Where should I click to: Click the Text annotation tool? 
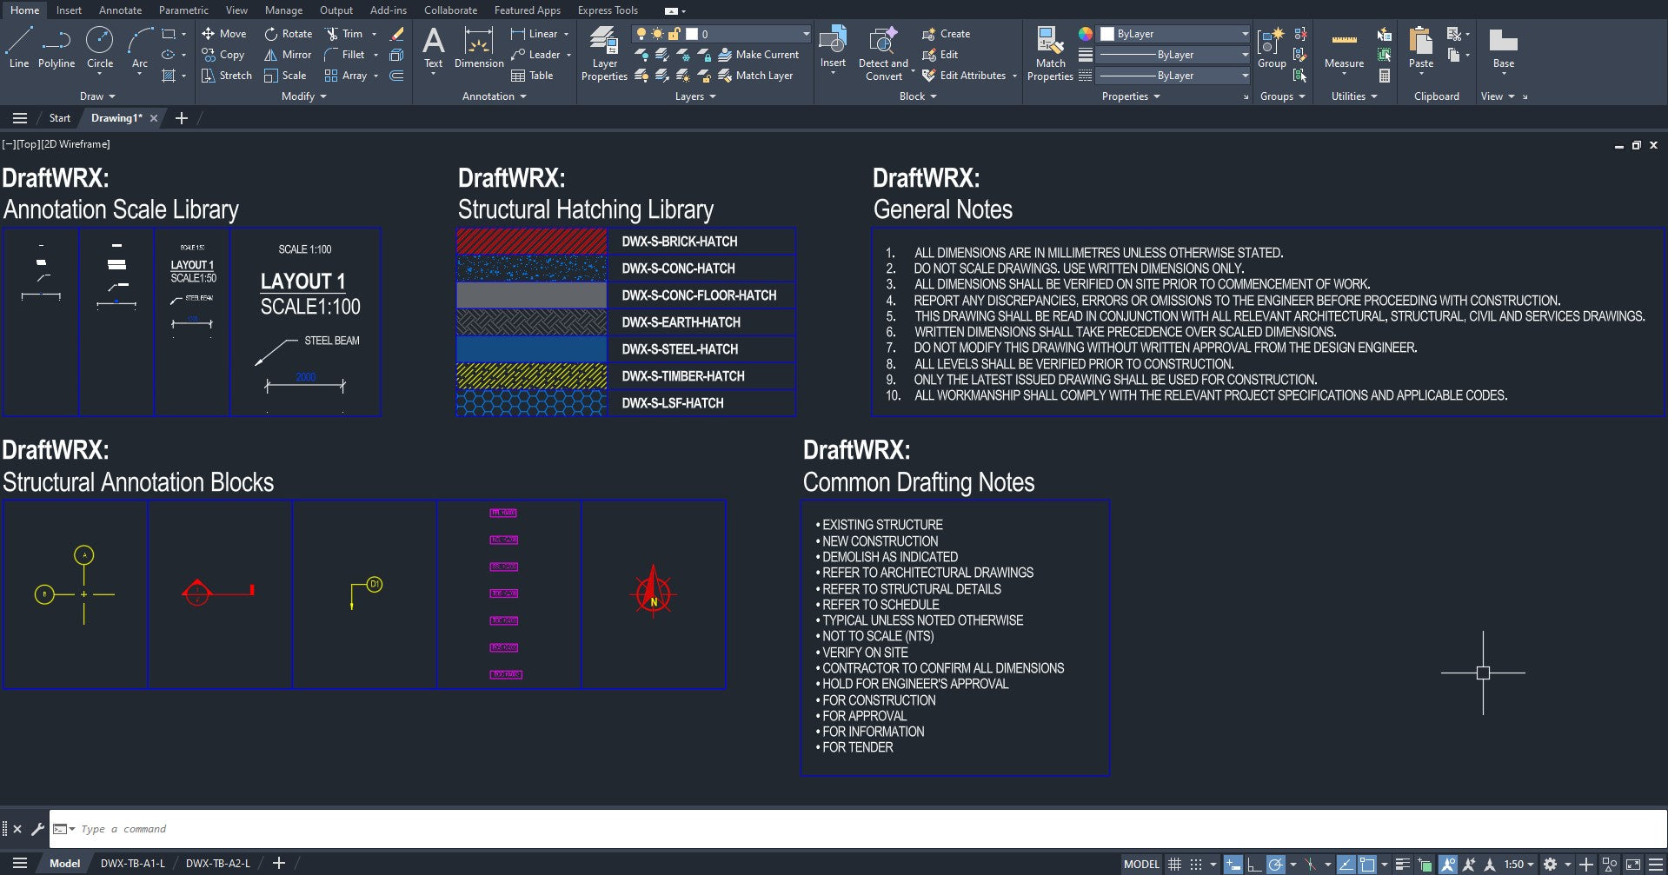tap(433, 48)
